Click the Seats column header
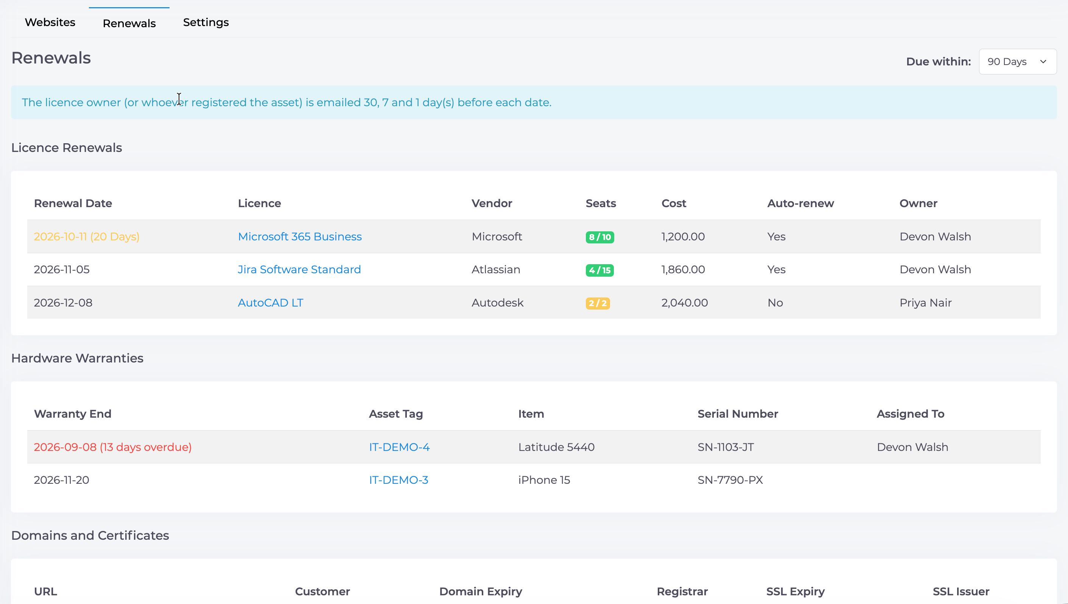The image size is (1068, 604). [x=601, y=203]
